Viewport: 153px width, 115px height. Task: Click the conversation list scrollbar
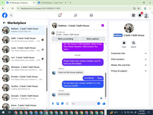pos(47,59)
